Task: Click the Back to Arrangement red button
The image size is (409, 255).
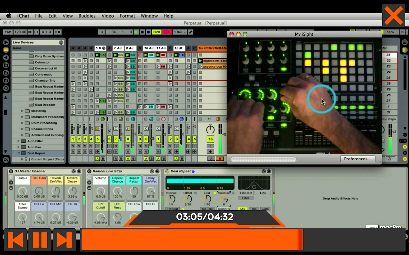Action: coord(167,32)
